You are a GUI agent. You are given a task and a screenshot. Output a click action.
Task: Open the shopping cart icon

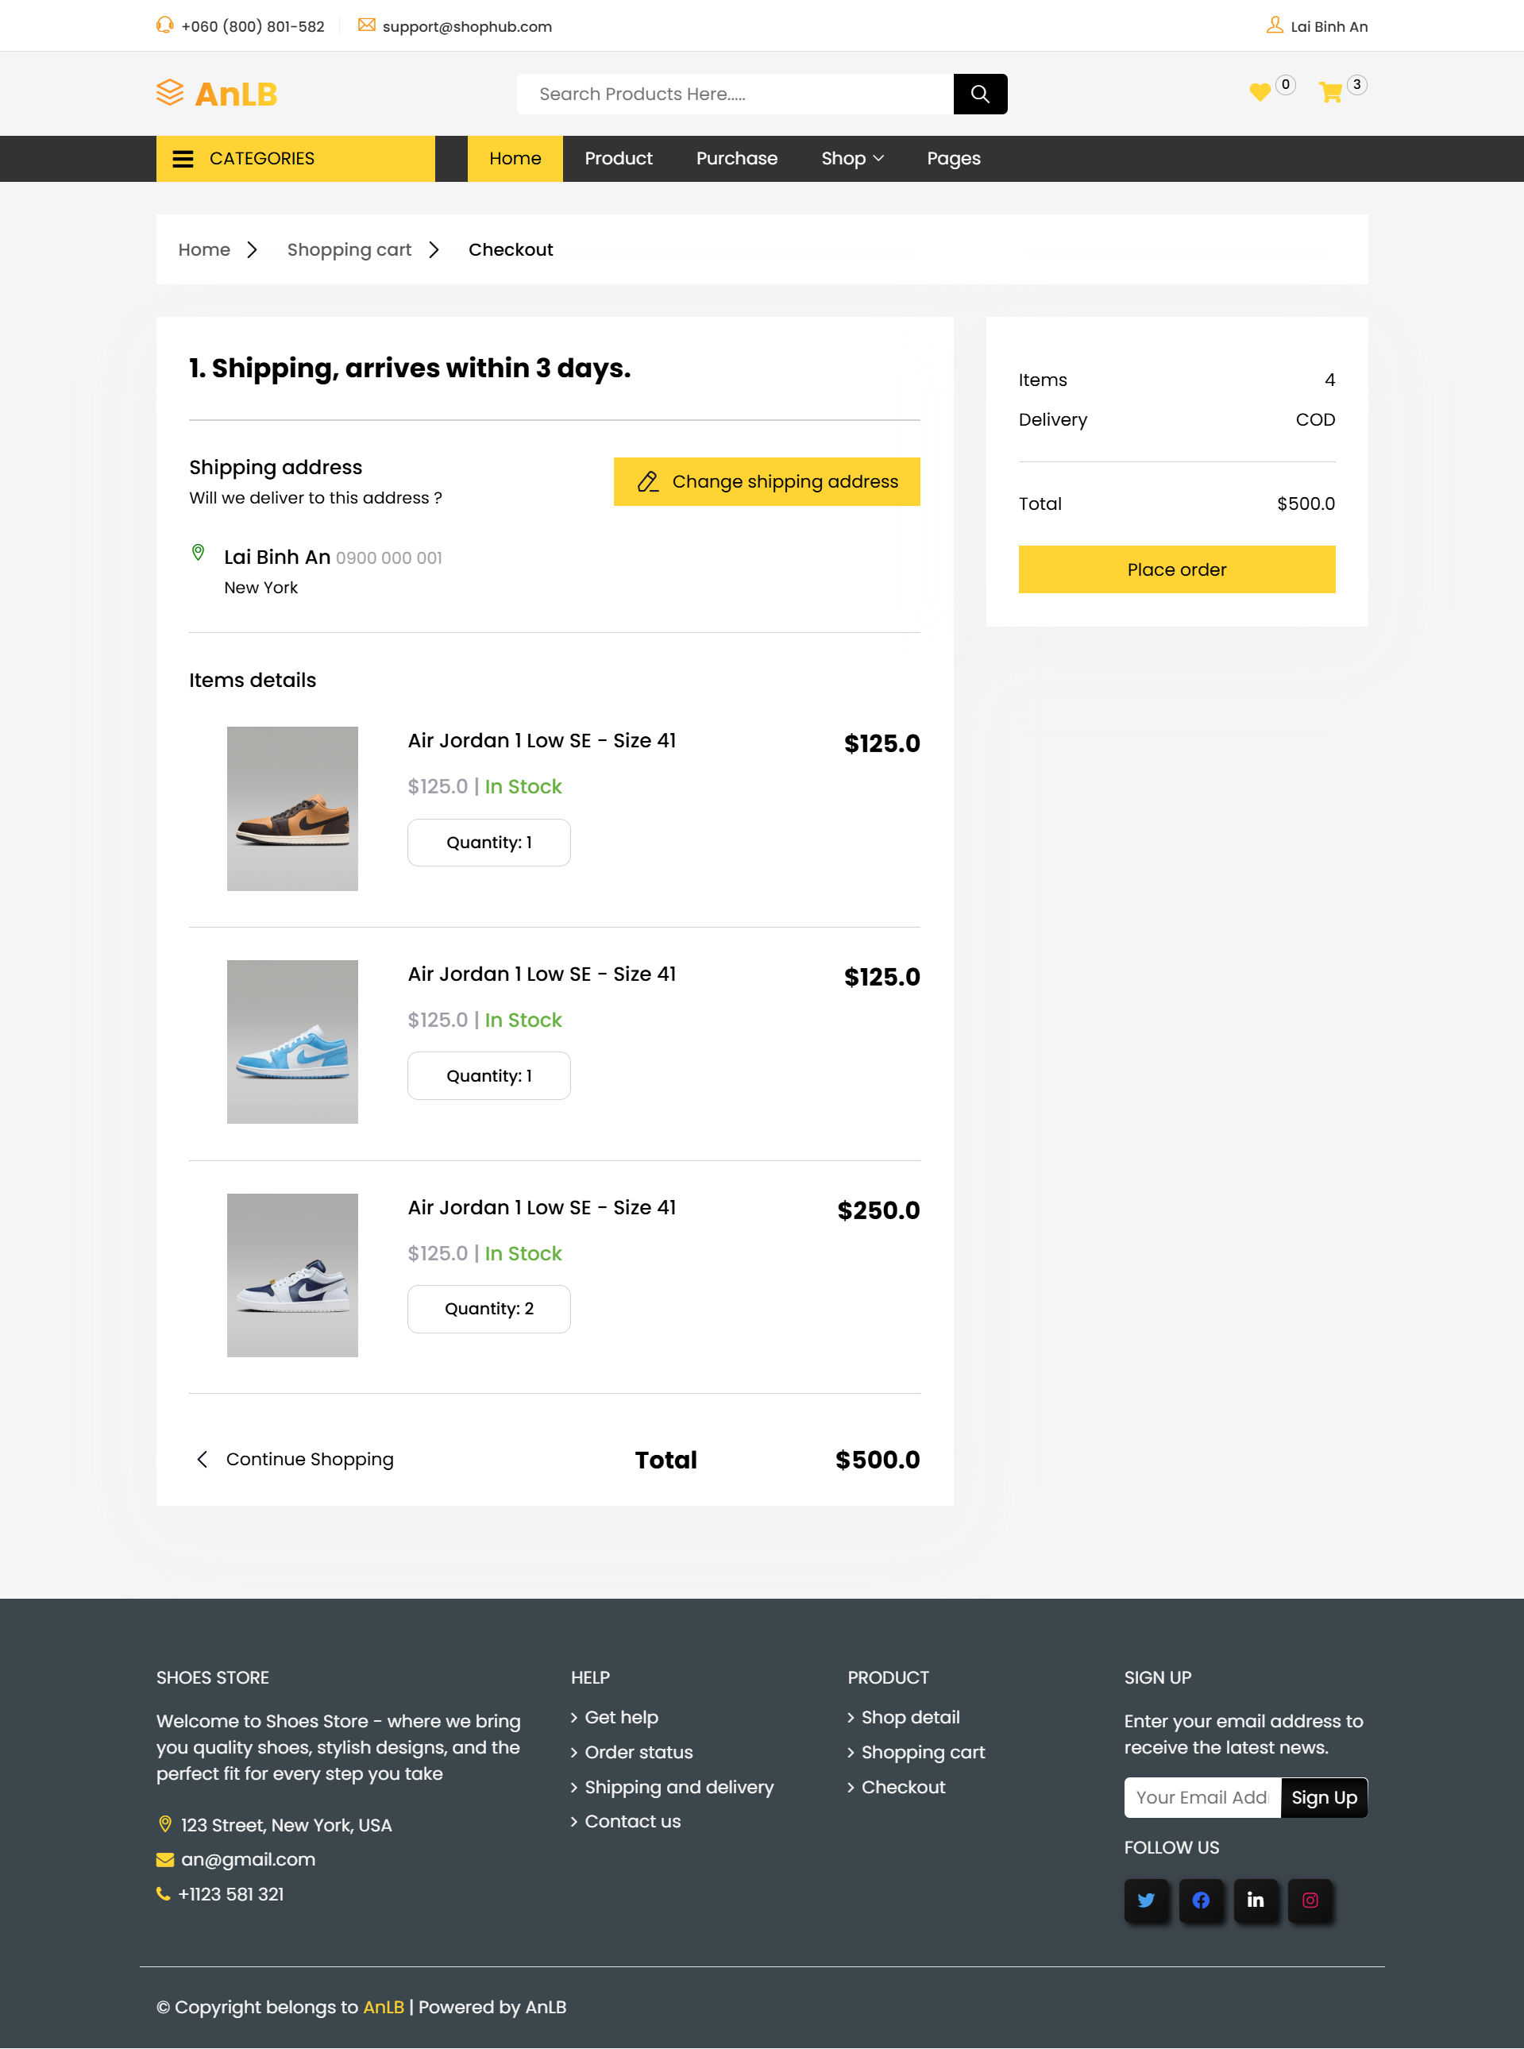[x=1329, y=92]
